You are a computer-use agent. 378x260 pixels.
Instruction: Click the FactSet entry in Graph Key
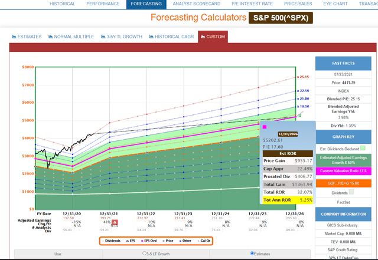[x=343, y=202]
